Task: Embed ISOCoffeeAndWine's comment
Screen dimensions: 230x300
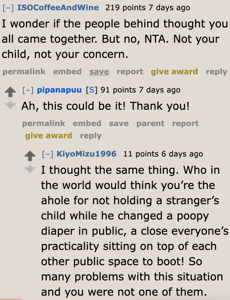Action: coord(67,72)
